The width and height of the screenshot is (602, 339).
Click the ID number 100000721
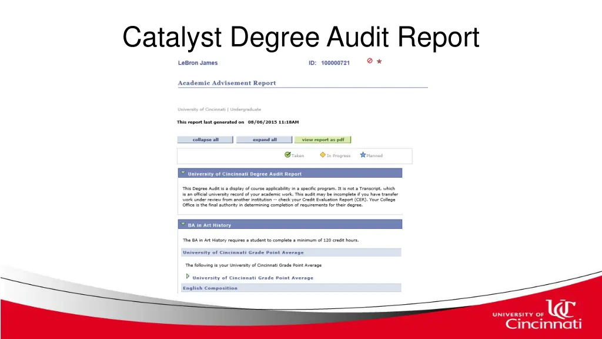tap(335, 62)
